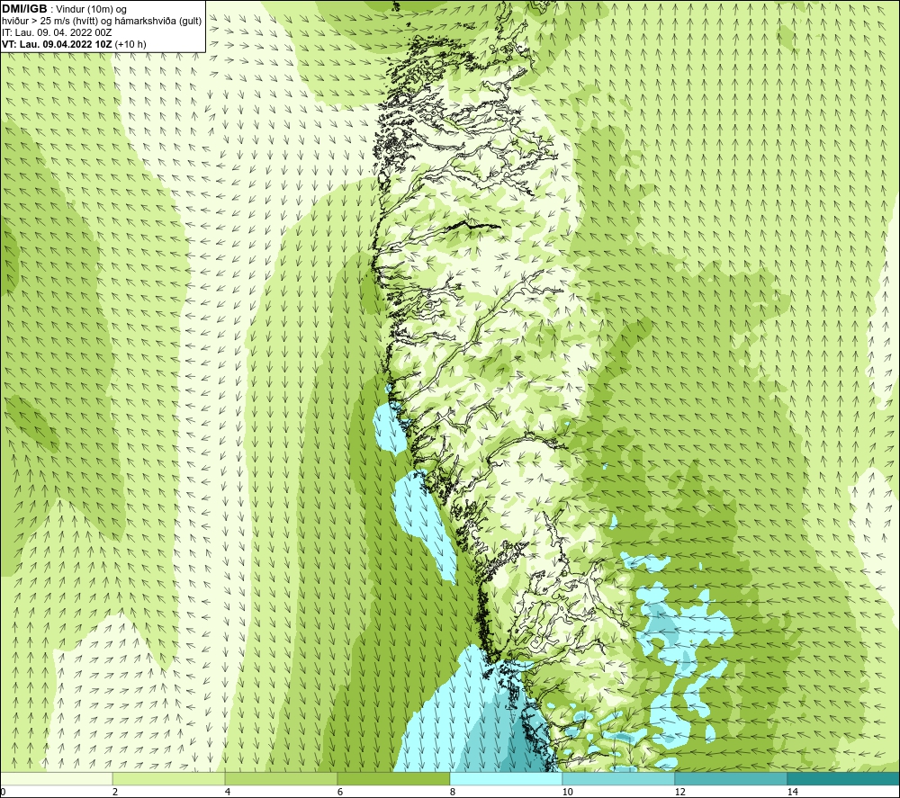This screenshot has height=798, width=900.
Task: Select the 0–2 m/s palest color swatch
Action: coord(56,778)
